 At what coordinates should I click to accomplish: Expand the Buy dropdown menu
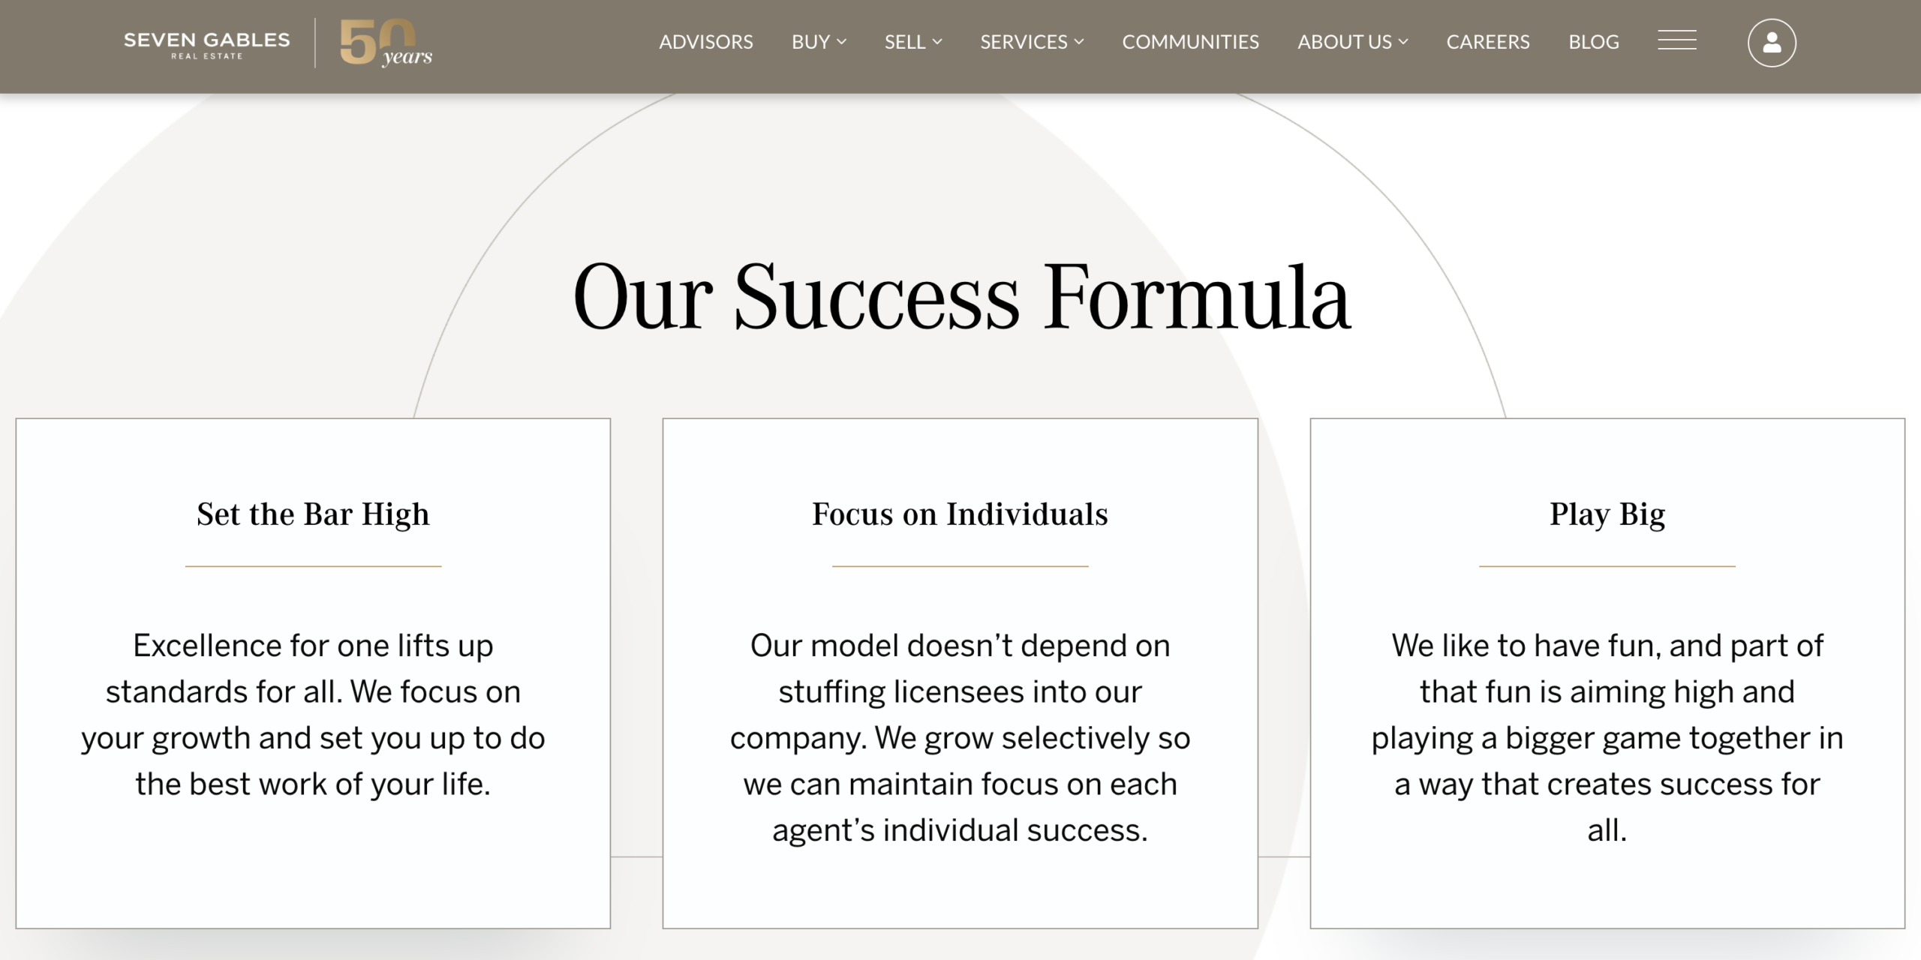click(819, 42)
